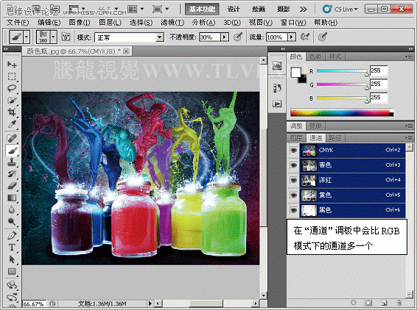The height and width of the screenshot is (310, 417).
Task: Select the Eyedropper tool
Action: pos(12,124)
